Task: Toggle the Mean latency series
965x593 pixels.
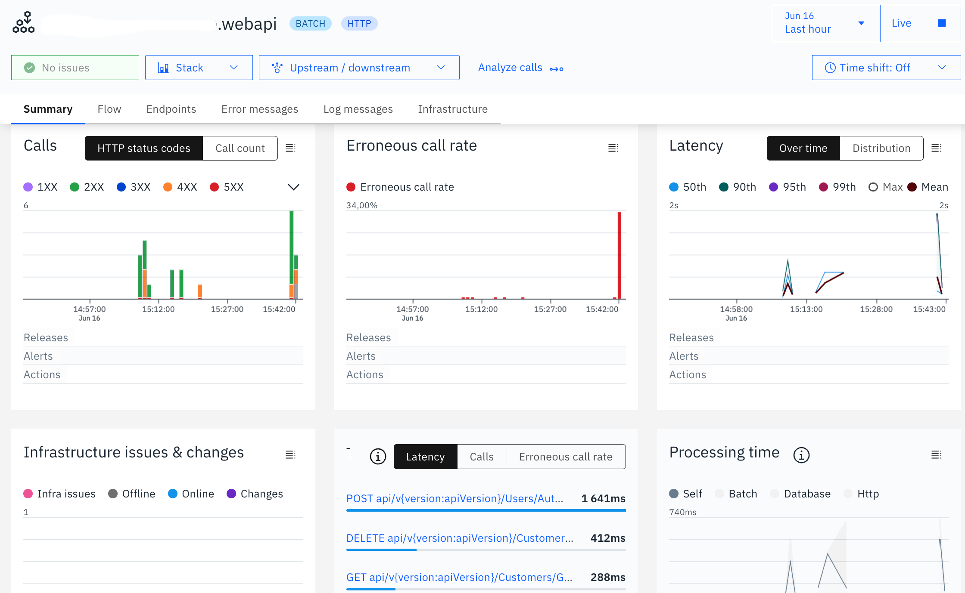Action: tap(928, 187)
